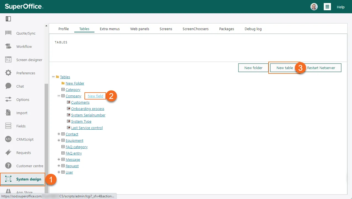352x199 pixels.
Task: Expand the Contact table node
Action: point(59,134)
